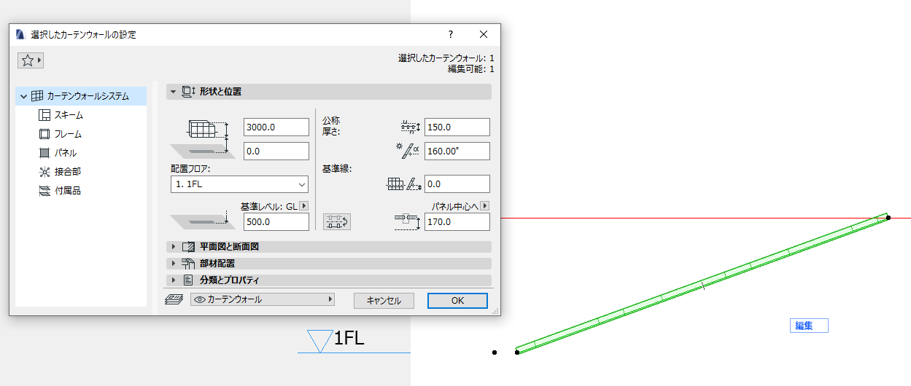Click the 基準線 offset field showing 0.0
Screen dimensions: 911x386
(x=457, y=184)
